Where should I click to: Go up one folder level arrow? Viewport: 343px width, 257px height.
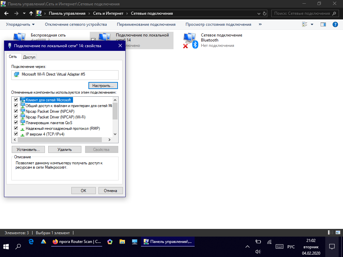(x=31, y=13)
